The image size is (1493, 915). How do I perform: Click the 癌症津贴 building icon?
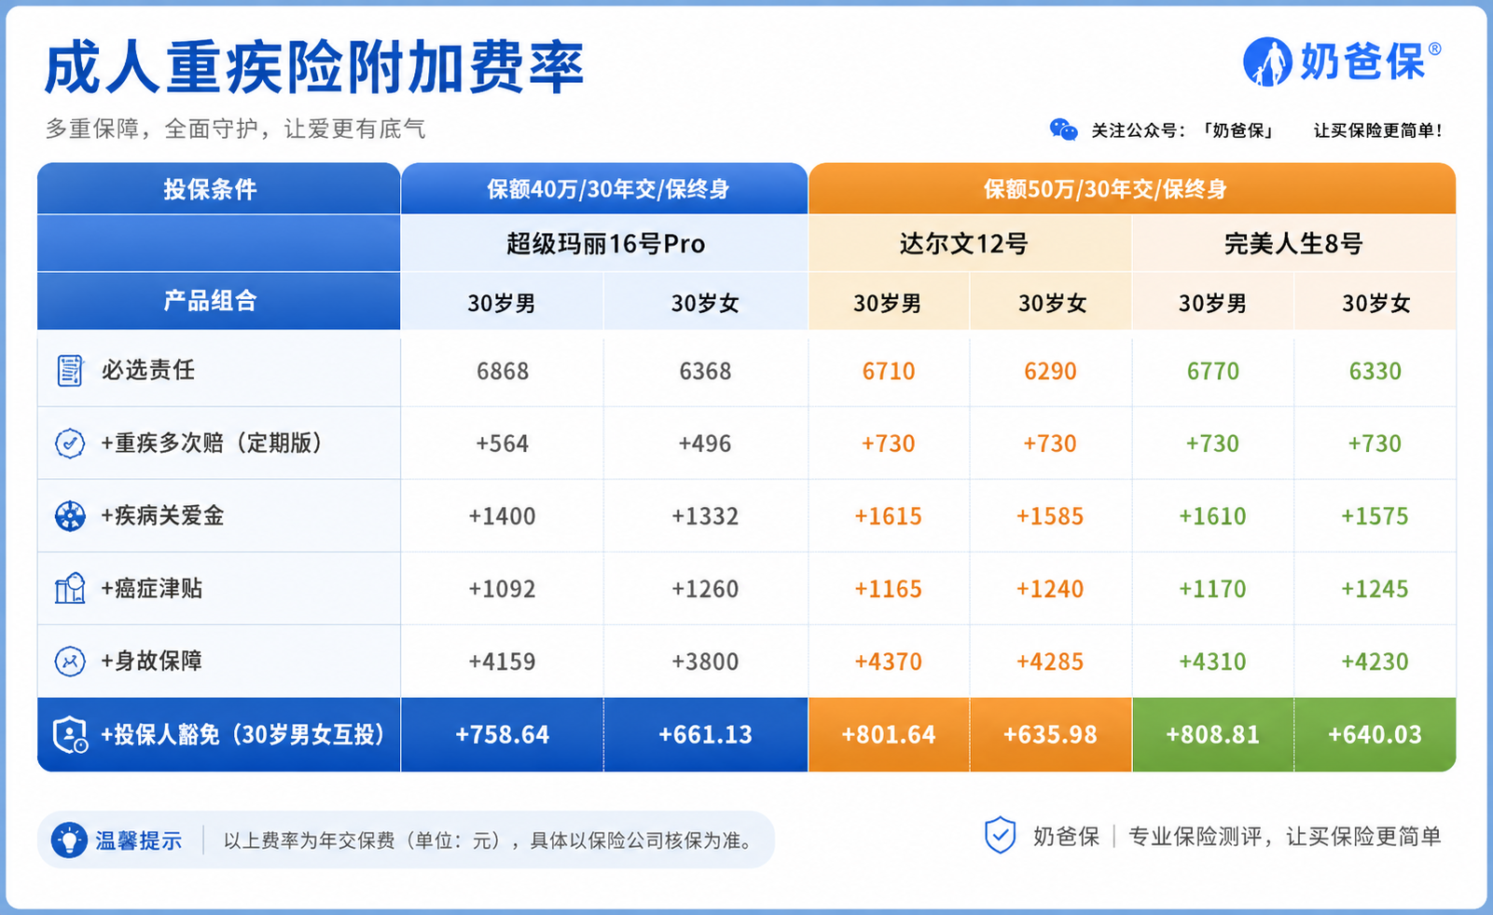(x=70, y=588)
